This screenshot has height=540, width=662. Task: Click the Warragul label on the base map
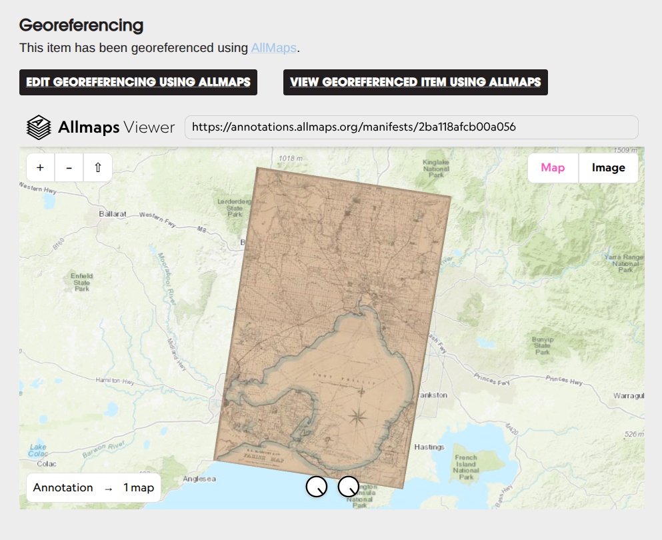coord(628,396)
